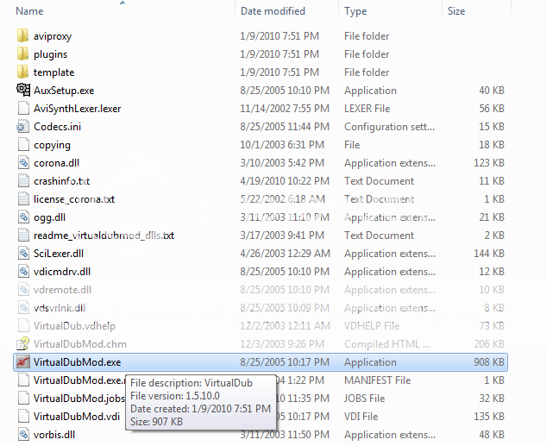Click the vorbis.dll file icon

click(23, 435)
